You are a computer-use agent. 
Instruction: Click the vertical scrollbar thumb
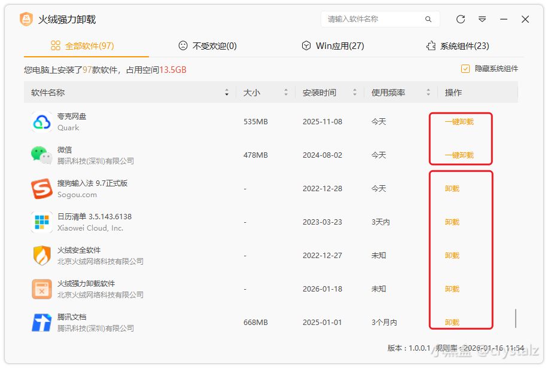(516, 318)
